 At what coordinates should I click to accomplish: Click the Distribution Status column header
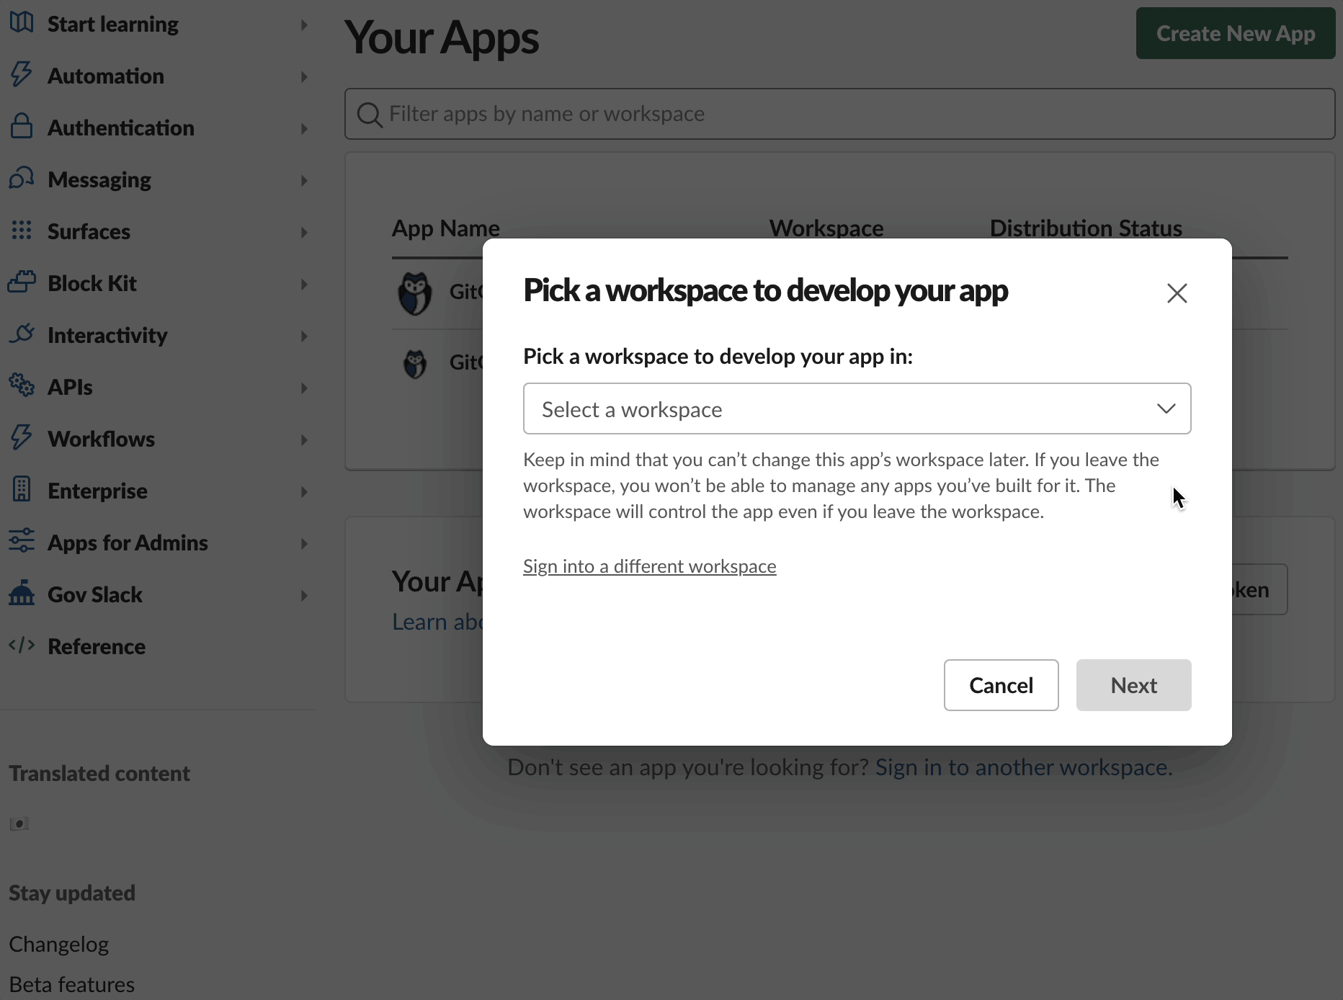[1086, 228]
